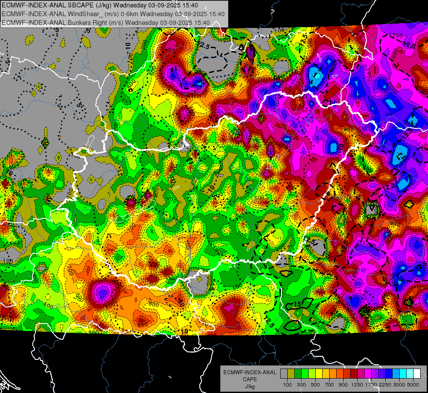Image resolution: width=428 pixels, height=393 pixels.
Task: Click the WindShear 0-6km layer title line
Action: 113,14
